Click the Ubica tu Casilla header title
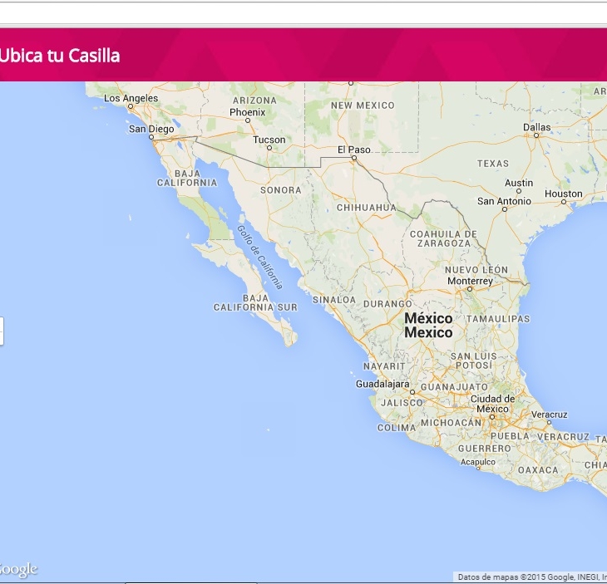This screenshot has width=607, height=584. click(x=60, y=56)
